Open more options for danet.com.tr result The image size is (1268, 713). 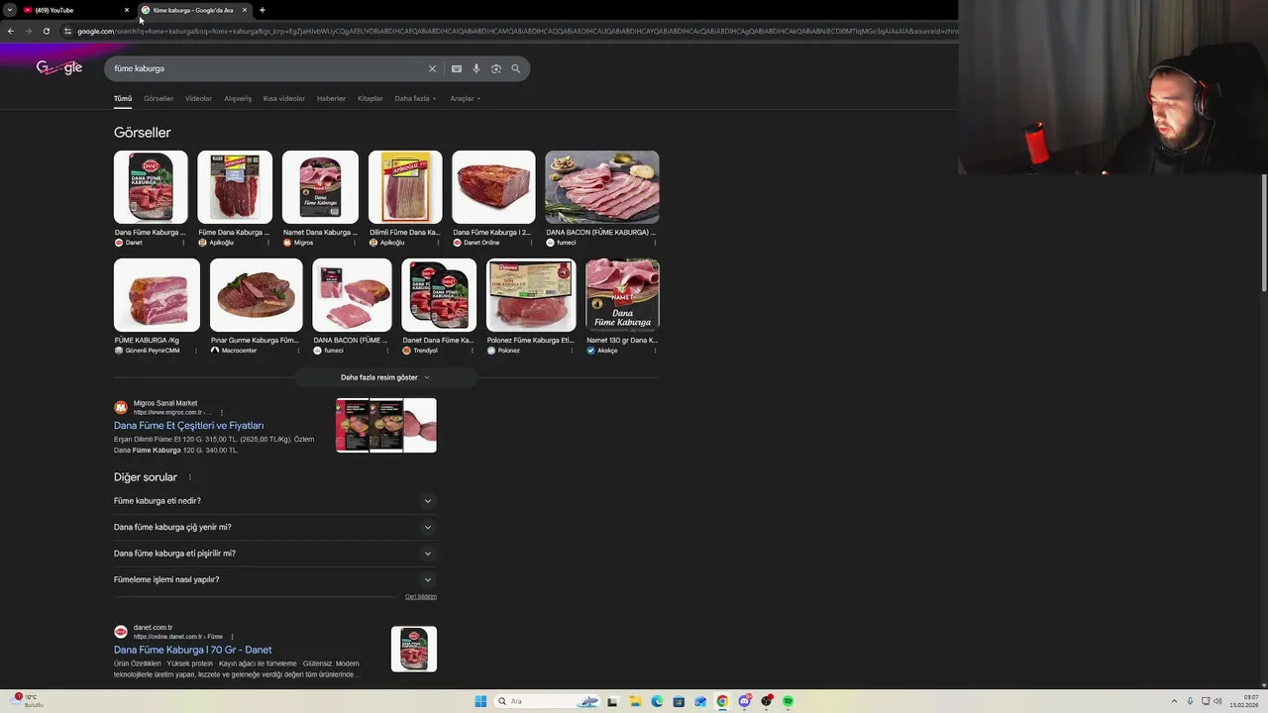pyautogui.click(x=233, y=637)
